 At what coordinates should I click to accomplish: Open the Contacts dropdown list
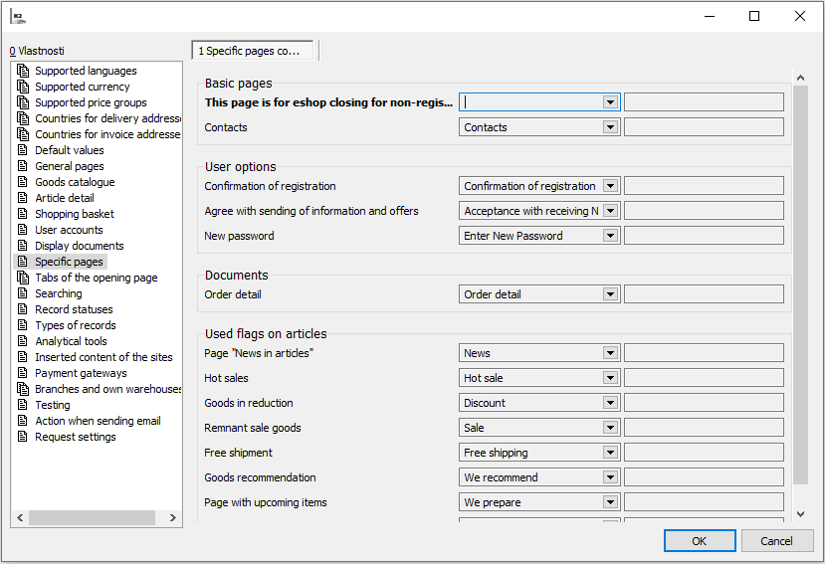(610, 127)
